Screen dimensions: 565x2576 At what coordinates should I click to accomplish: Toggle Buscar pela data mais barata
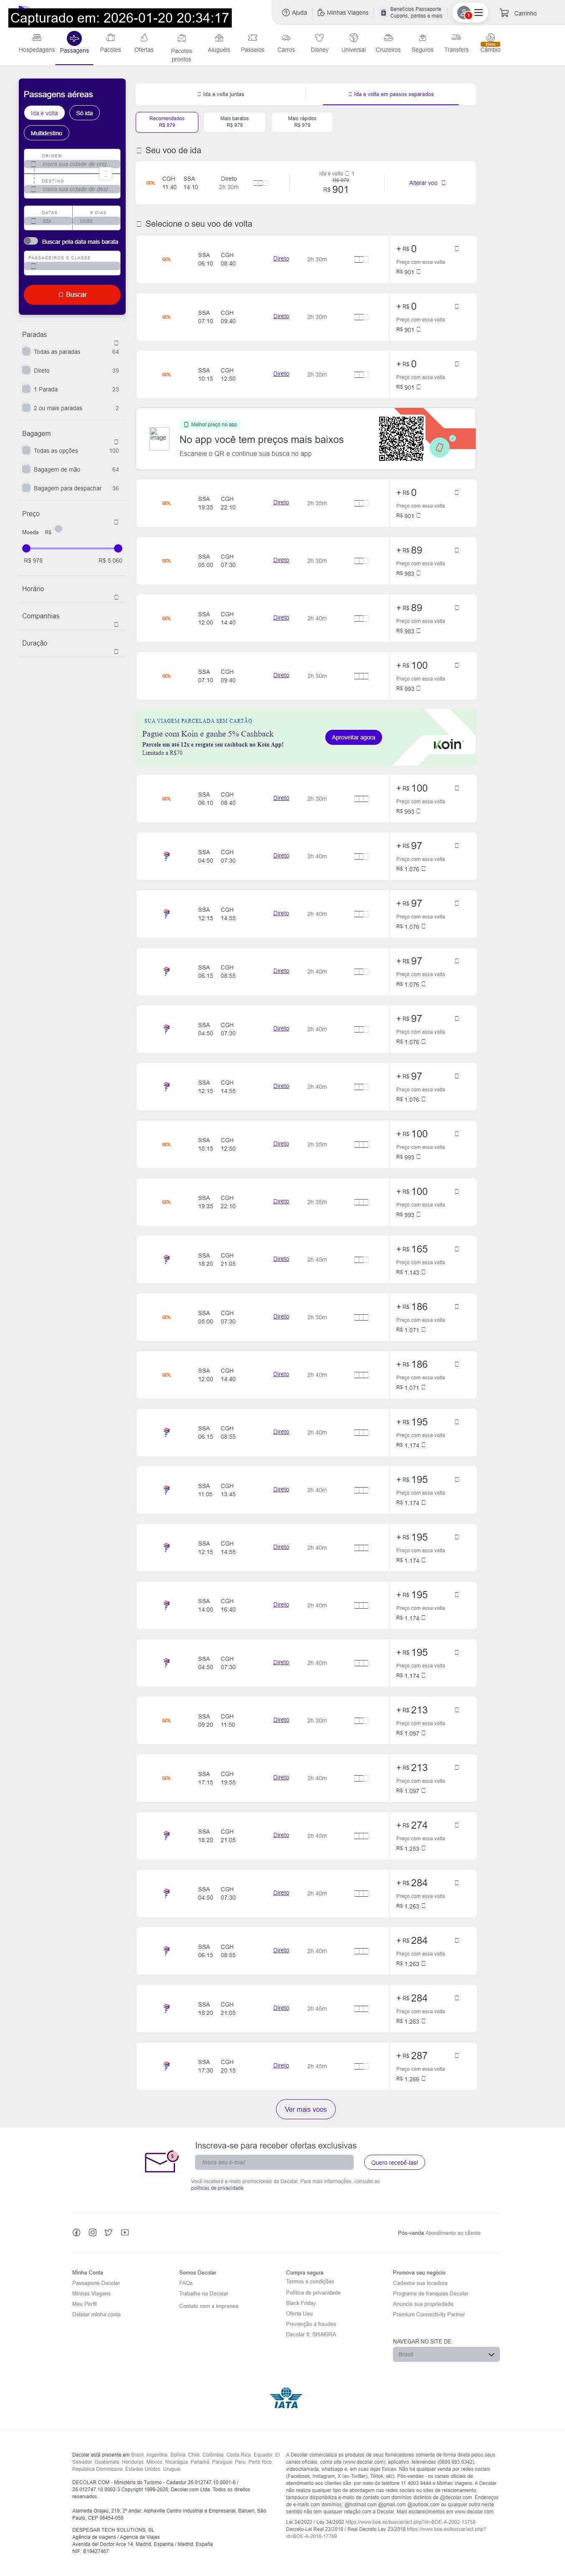point(31,241)
